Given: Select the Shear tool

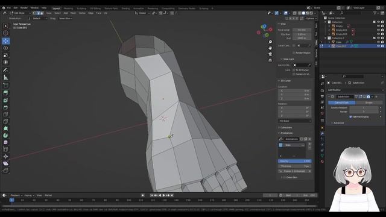Looking at the screenshot, I should point(5,163).
